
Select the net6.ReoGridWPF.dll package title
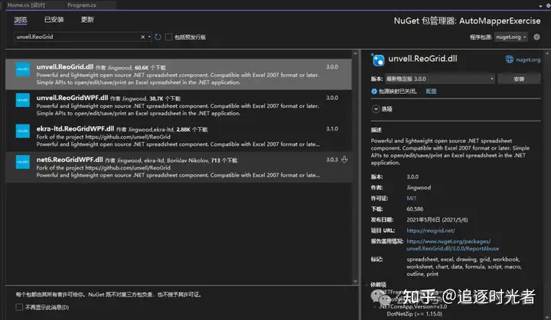(70, 160)
